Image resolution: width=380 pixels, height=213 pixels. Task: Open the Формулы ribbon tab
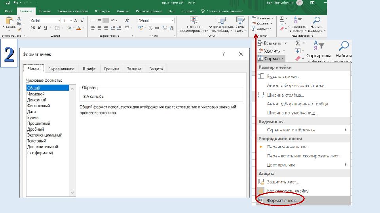pos(102,11)
